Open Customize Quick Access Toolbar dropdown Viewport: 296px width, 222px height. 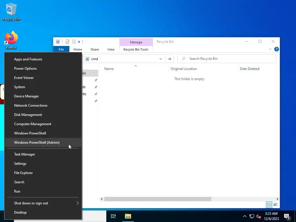(x=79, y=42)
